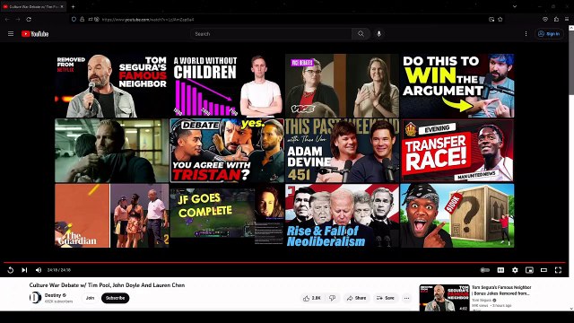The image size is (574, 323).
Task: Skip to the next video
Action: pyautogui.click(x=24, y=270)
